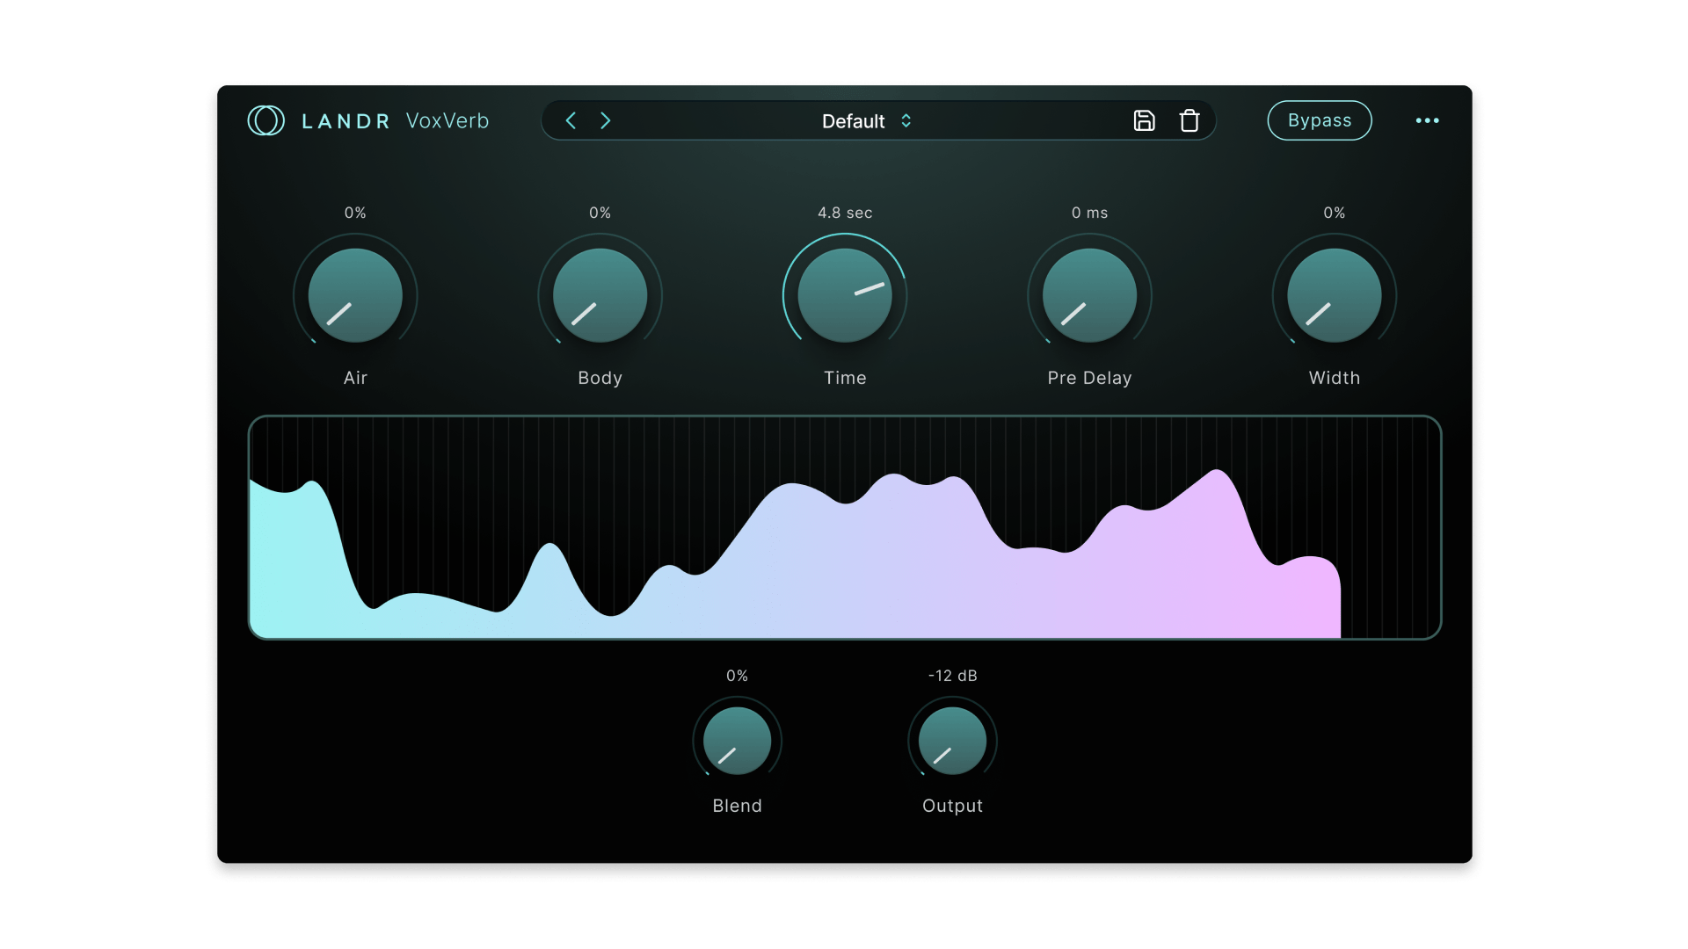Click the Width knob
Viewport: 1688px width, 949px height.
pos(1335,295)
